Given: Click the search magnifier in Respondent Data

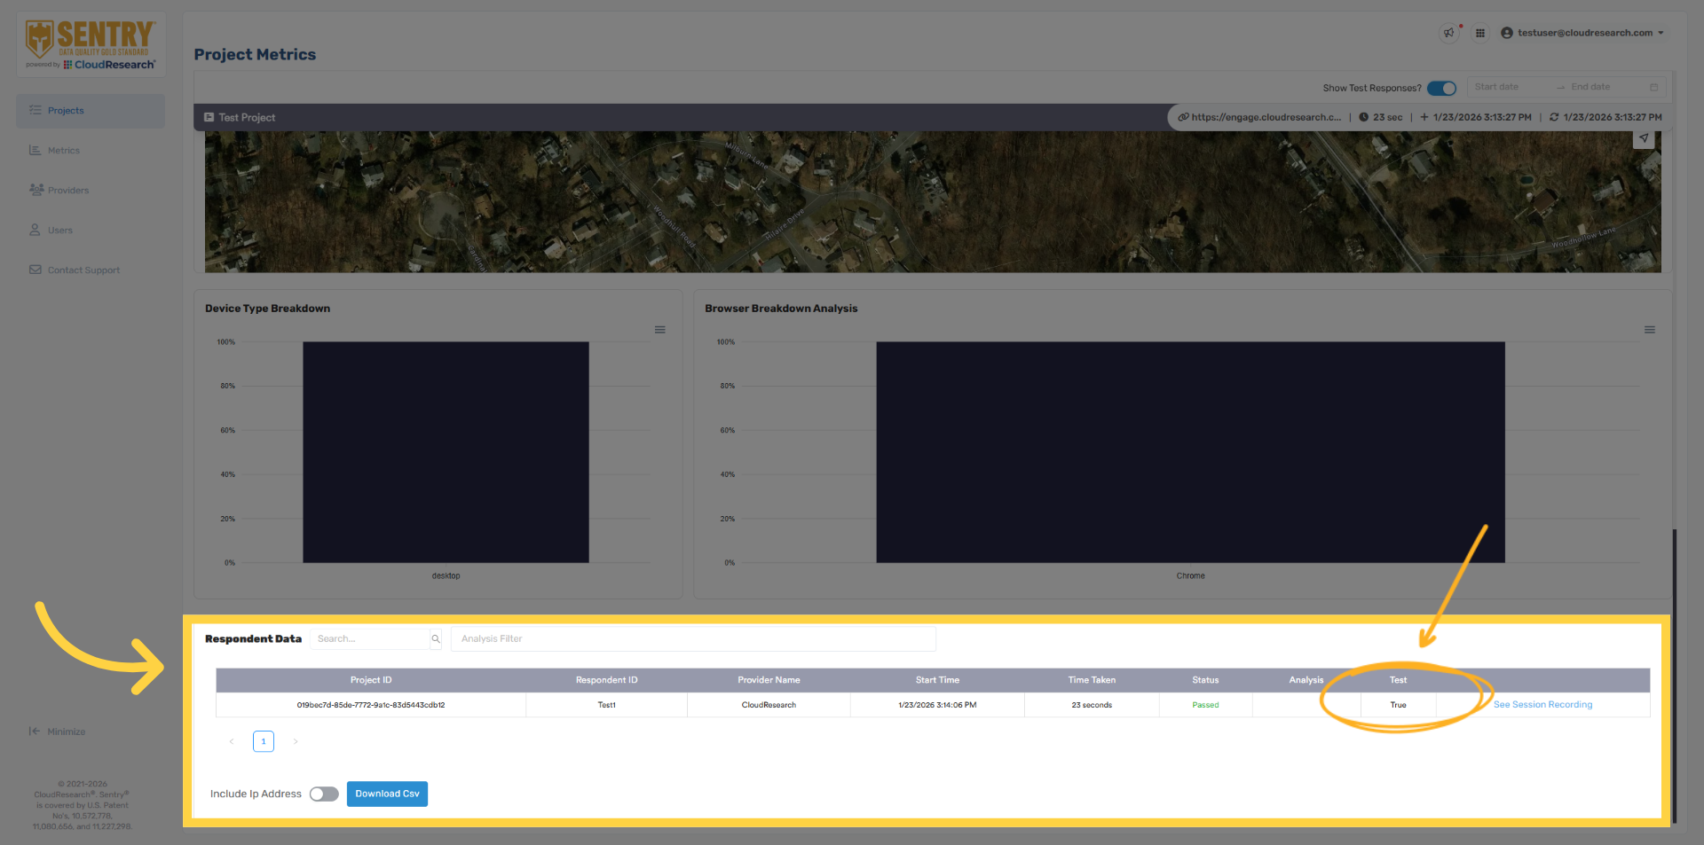Looking at the screenshot, I should pyautogui.click(x=435, y=638).
